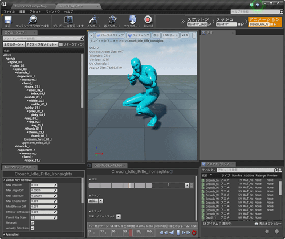Toggle the red loop playback button

(x=194, y=233)
